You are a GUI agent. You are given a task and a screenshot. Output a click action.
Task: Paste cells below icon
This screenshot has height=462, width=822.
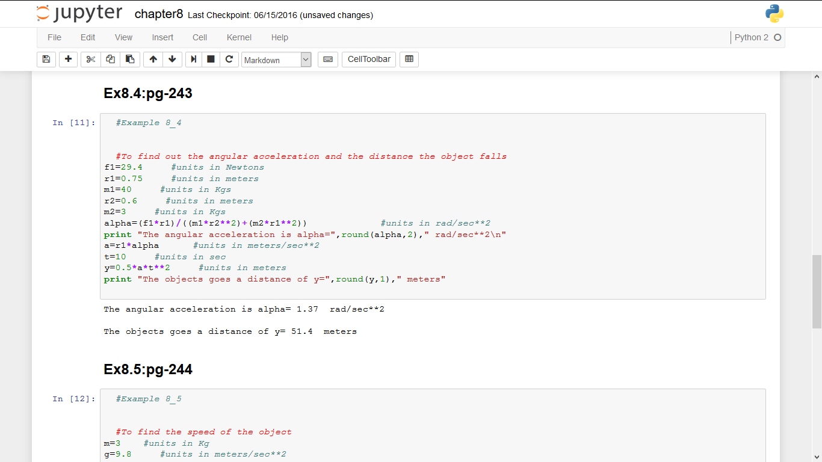(129, 60)
